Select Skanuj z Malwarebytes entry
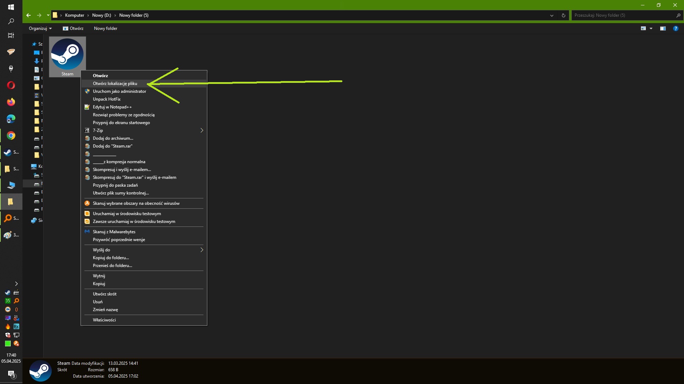Viewport: 684px width, 384px height. [114, 232]
